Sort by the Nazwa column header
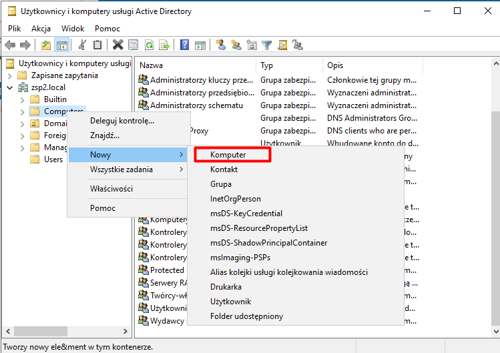 tap(195, 65)
